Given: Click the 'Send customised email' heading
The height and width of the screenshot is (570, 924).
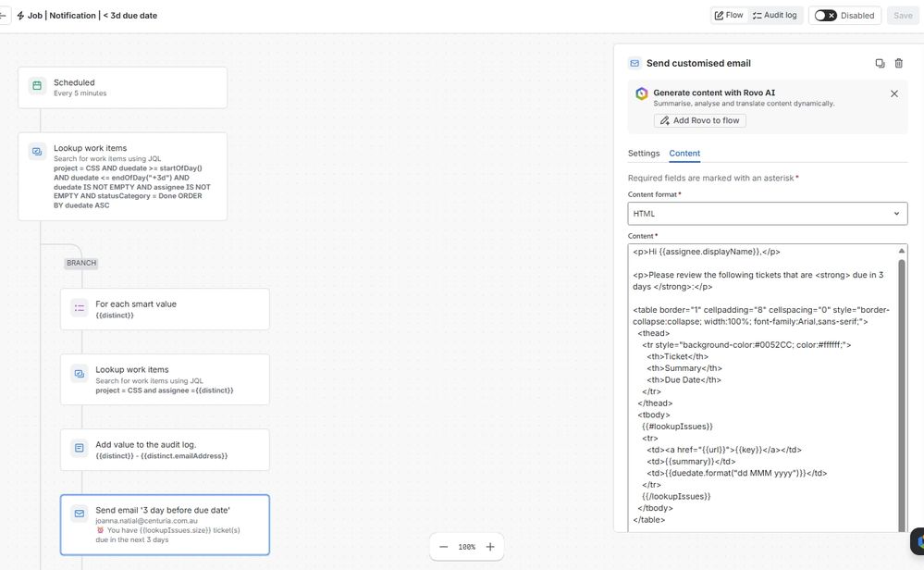Looking at the screenshot, I should pos(698,63).
